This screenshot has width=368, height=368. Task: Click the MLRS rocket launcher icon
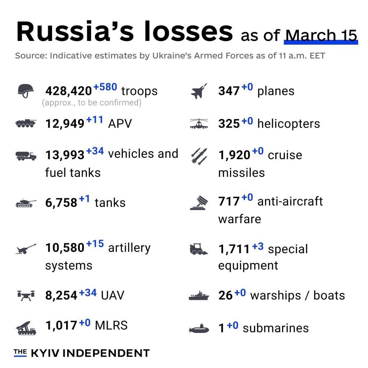(x=26, y=327)
